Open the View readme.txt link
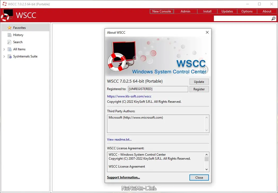The image size is (278, 193). point(119,140)
